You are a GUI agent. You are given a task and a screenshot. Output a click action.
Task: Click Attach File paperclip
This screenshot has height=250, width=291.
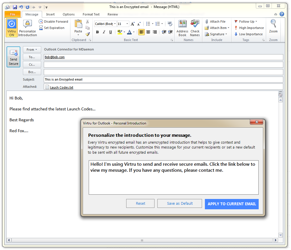pyautogui.click(x=215, y=22)
